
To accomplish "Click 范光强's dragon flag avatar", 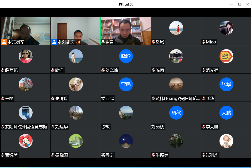I will (x=226, y=56).
